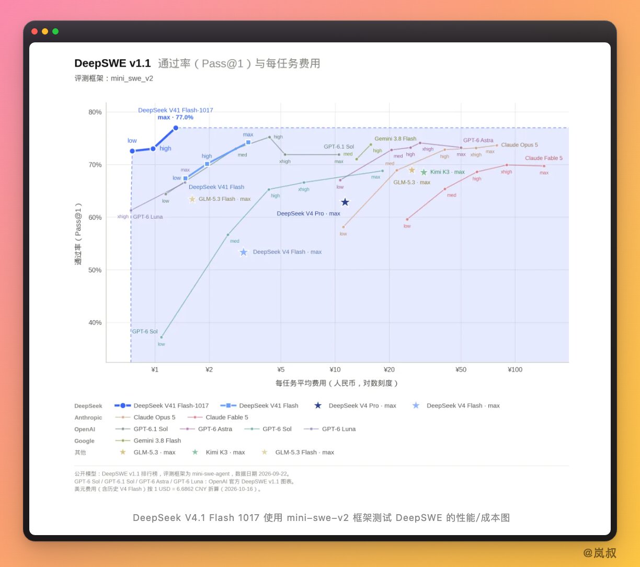This screenshot has height=567, width=640.
Task: Maximize the window with the green button
Action: click(55, 31)
